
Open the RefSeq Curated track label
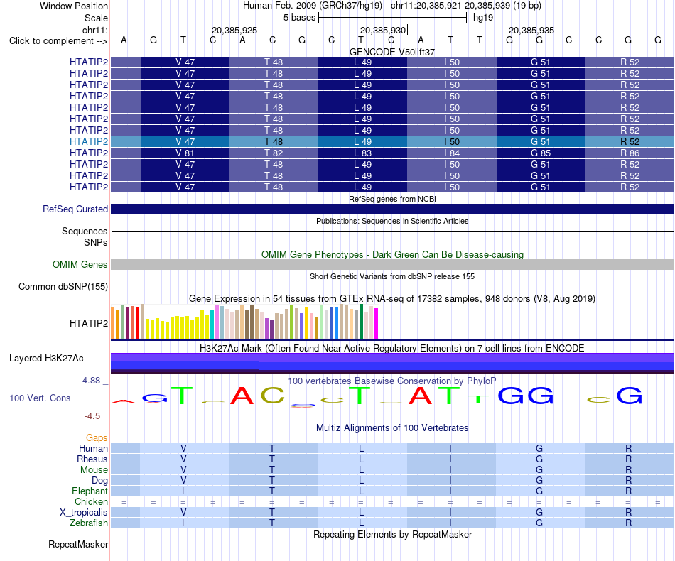(75, 209)
